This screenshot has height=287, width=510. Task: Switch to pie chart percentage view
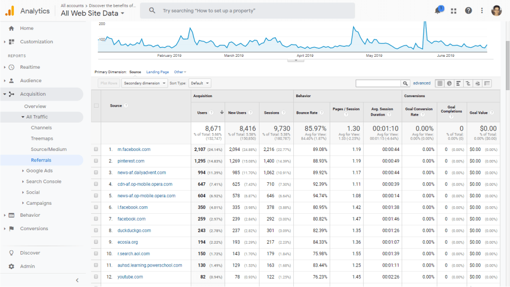(449, 83)
